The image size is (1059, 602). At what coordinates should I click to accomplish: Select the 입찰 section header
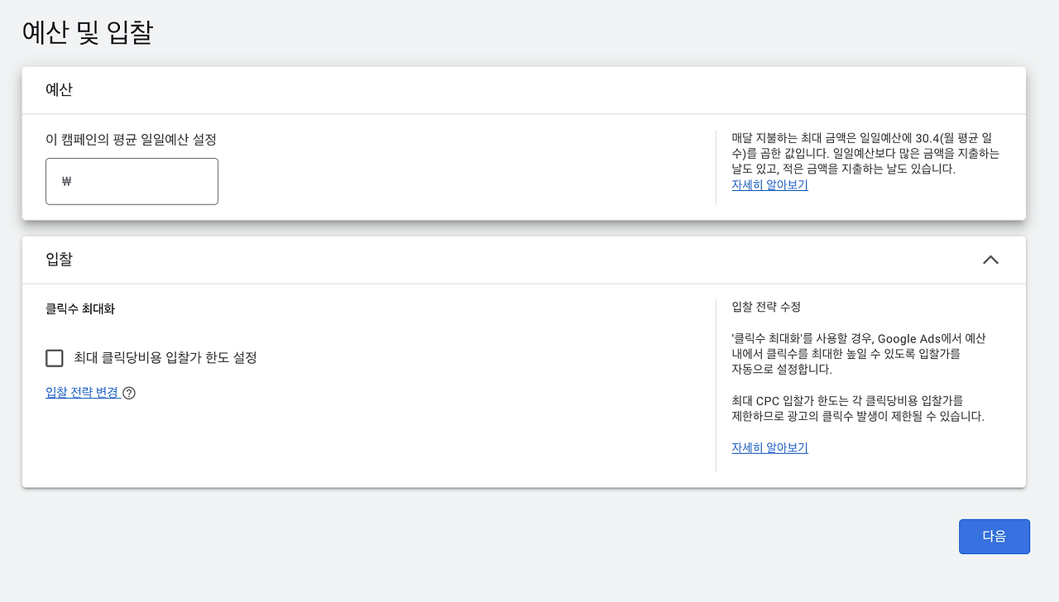click(x=58, y=259)
